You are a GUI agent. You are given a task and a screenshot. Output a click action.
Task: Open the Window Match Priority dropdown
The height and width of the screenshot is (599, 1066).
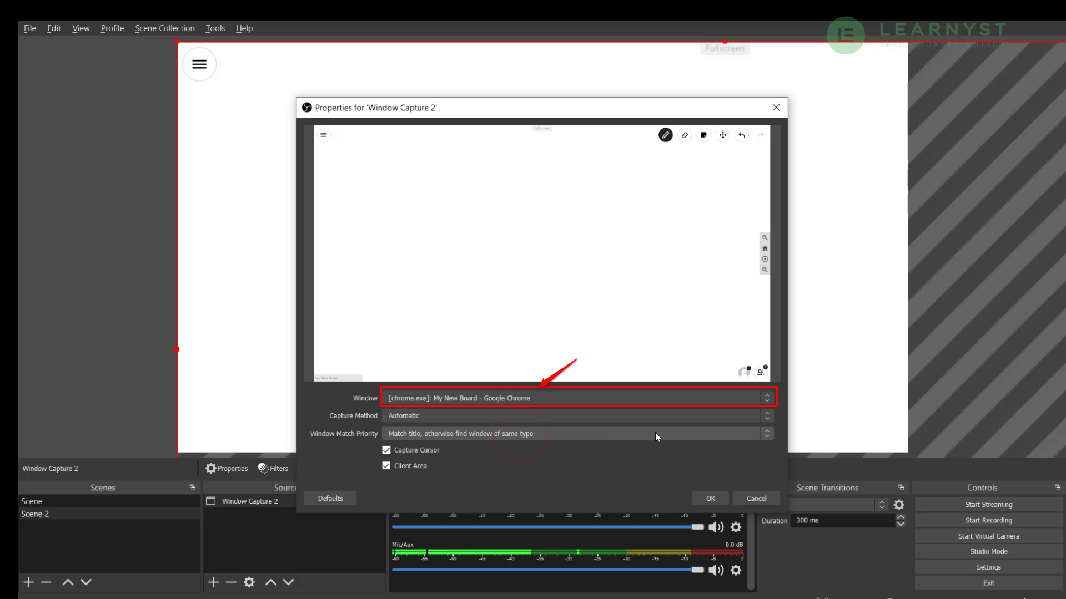click(578, 433)
